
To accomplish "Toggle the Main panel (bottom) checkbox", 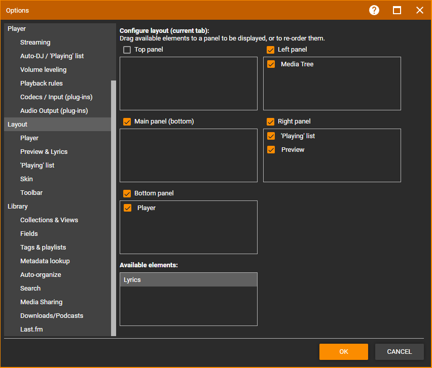I will tap(127, 121).
